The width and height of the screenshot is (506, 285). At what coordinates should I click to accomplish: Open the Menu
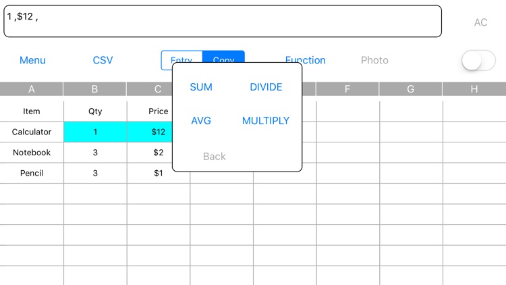point(32,60)
